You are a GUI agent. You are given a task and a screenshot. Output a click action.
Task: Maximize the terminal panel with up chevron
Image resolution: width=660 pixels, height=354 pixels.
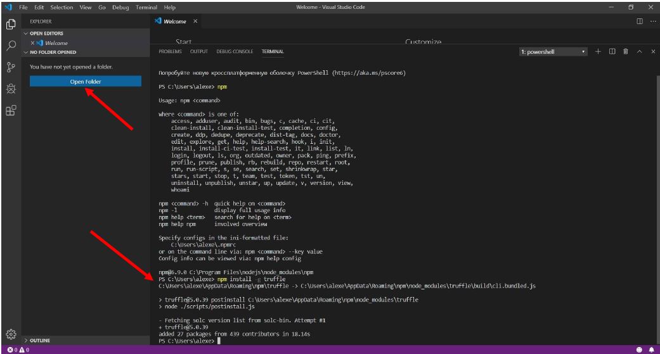[640, 52]
